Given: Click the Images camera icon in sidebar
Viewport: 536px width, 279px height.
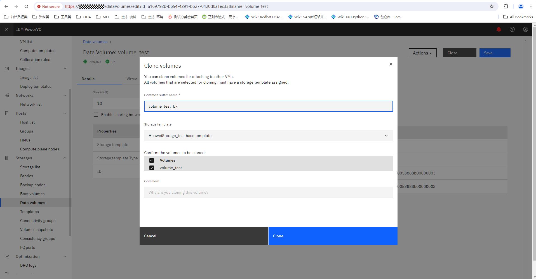Looking at the screenshot, I should tap(7, 68).
